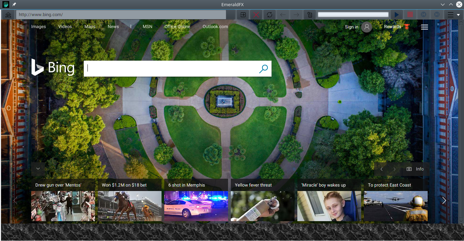Click the aircraft carrier thumbnail
Image resolution: width=464 pixels, height=241 pixels.
pyautogui.click(x=396, y=206)
